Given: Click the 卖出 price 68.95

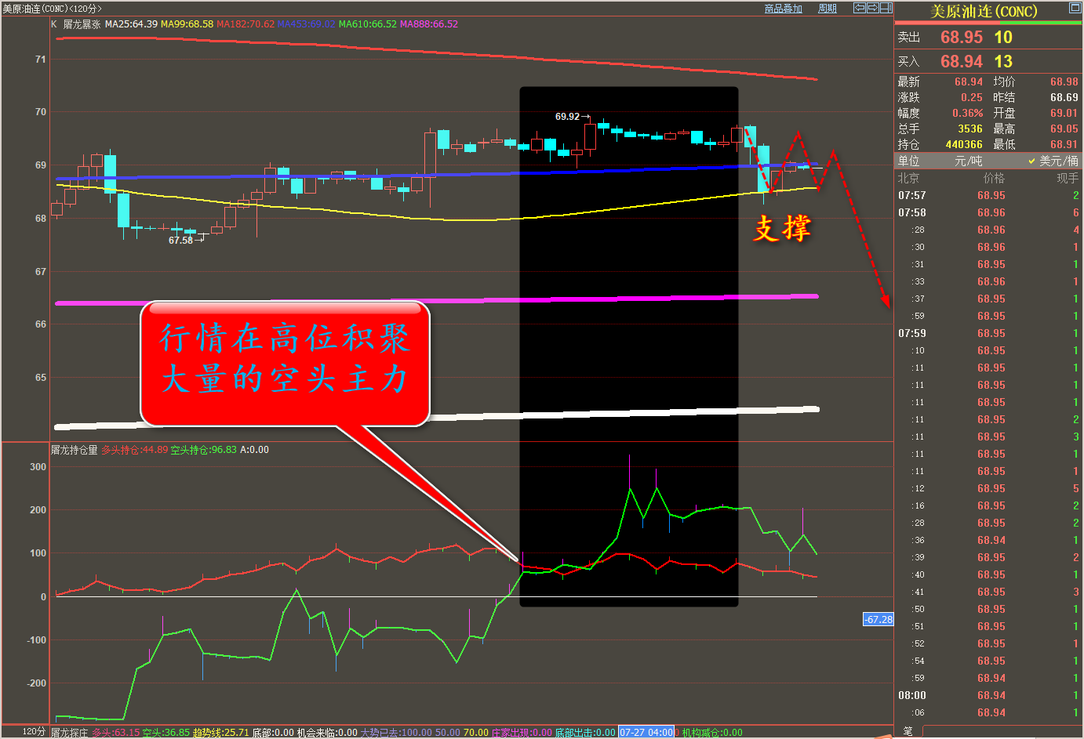Looking at the screenshot, I should [962, 38].
